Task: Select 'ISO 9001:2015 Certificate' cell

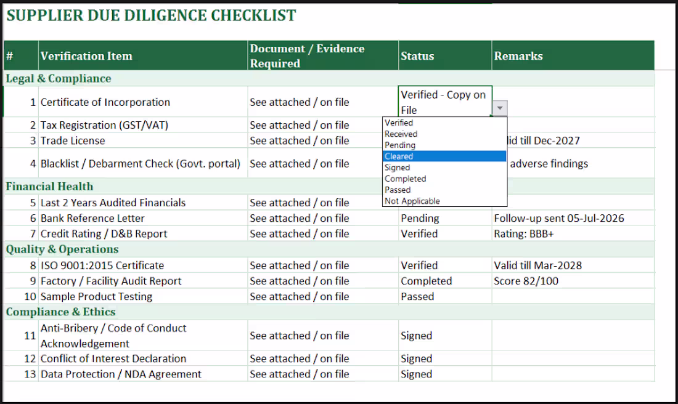Action: tap(143, 265)
